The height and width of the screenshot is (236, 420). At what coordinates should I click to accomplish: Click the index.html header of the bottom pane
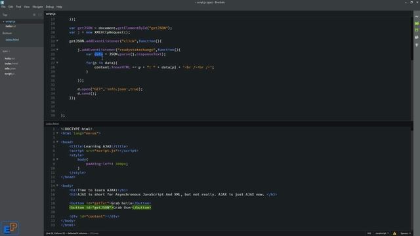click(x=52, y=124)
